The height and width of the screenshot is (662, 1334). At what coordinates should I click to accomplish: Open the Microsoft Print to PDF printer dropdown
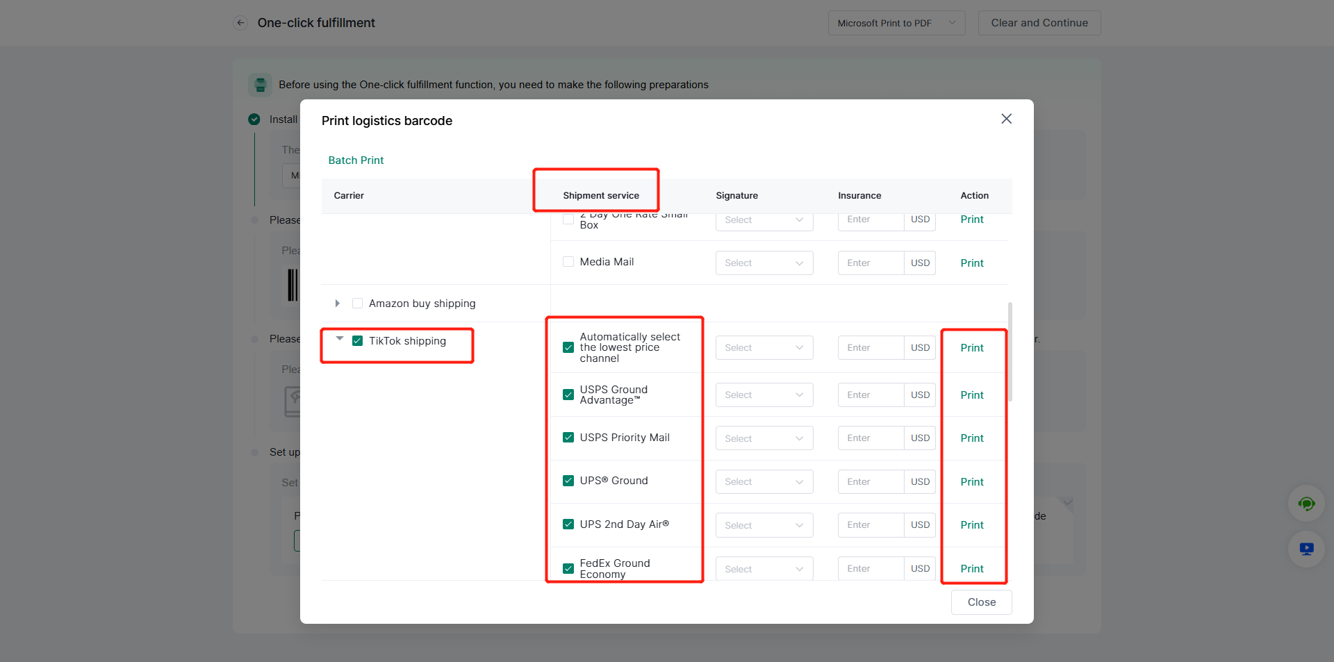point(896,23)
